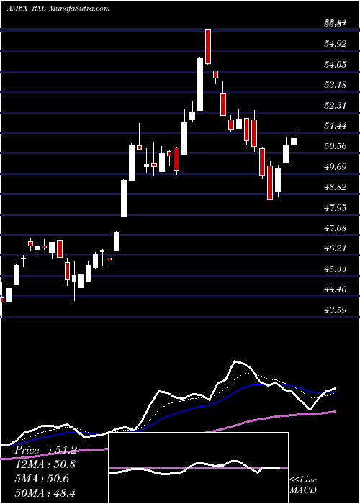Viewport: 360px width, 504px height.
Task: Click the tallest red candlestick at the chart peak
Action: (208, 46)
